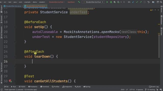Fold the end of setUp at line 22

point(15,42)
